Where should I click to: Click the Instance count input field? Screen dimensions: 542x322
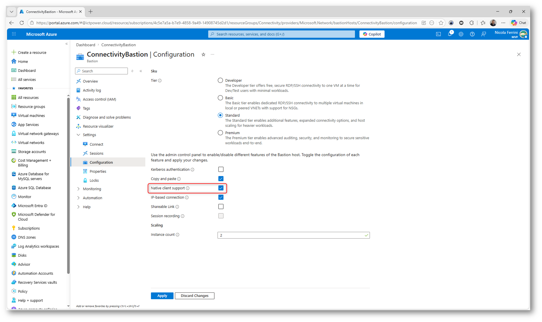290,235
